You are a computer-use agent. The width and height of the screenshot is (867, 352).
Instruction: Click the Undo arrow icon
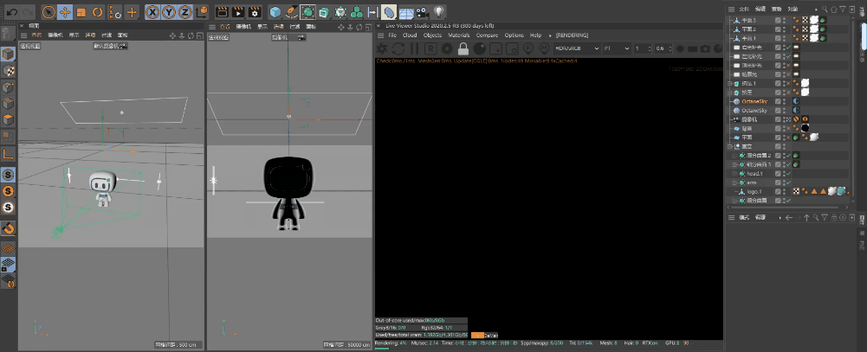(x=11, y=11)
